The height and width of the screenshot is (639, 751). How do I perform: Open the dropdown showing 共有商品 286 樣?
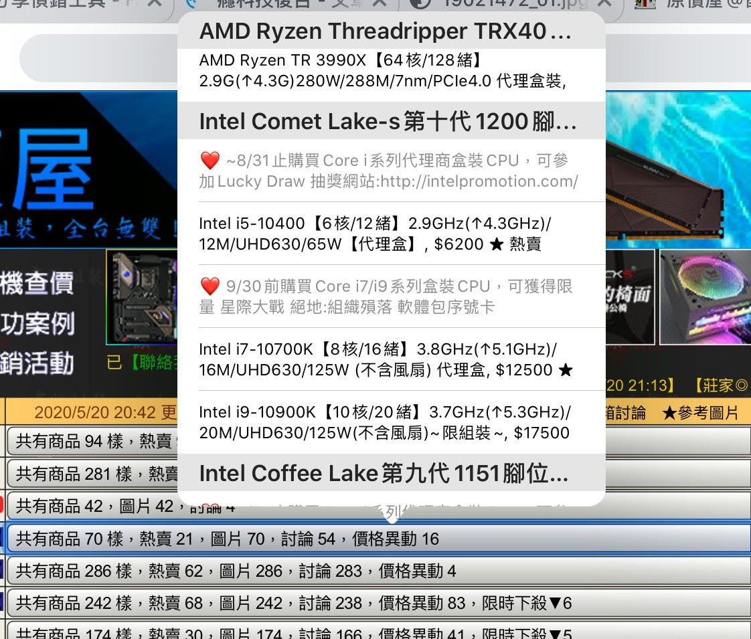pyautogui.click(x=378, y=571)
